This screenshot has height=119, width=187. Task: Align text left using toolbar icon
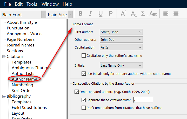coord(166,14)
